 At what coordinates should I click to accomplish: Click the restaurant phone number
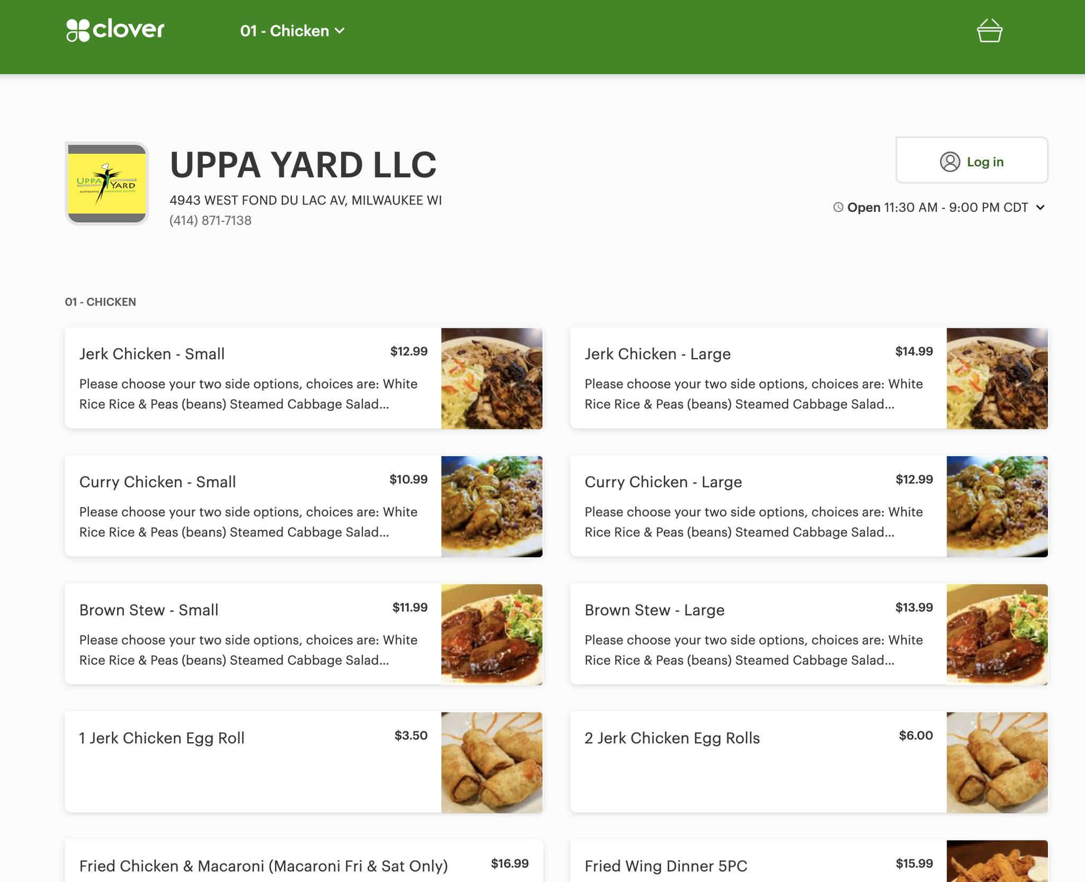coord(210,220)
